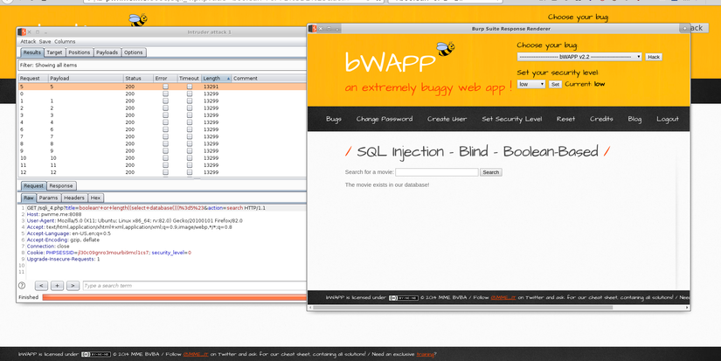Show the Headers view tab
This screenshot has height=361, width=721.
click(x=74, y=198)
